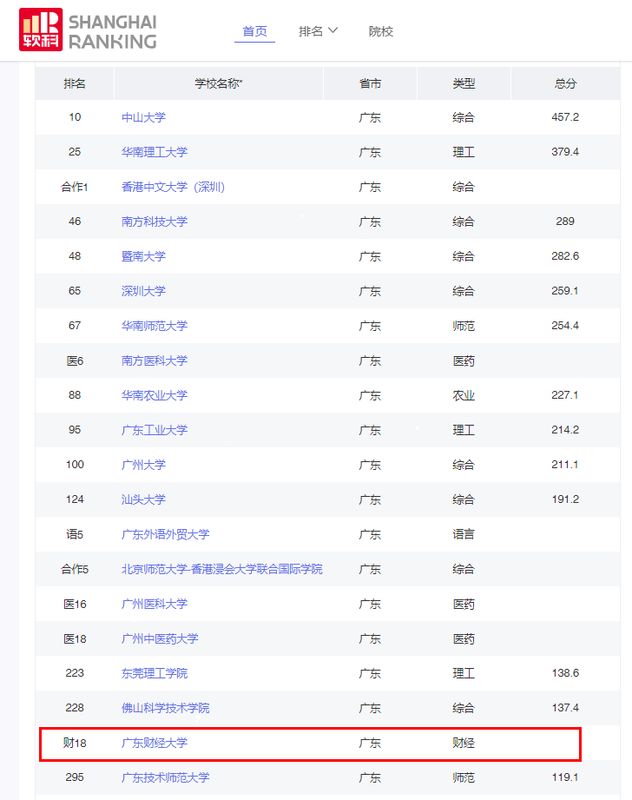Click the 农业 type cell
Screen dimensions: 632x800
464,395
